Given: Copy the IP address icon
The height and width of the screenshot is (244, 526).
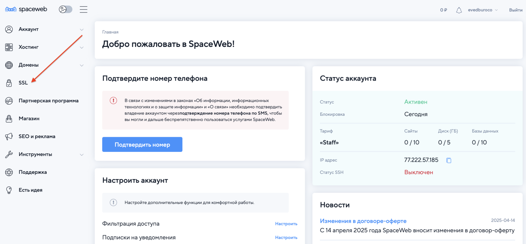Looking at the screenshot, I should (449, 160).
